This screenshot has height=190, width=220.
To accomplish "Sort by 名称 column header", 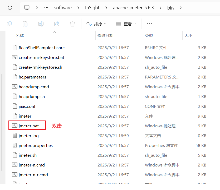I will point(20,35).
